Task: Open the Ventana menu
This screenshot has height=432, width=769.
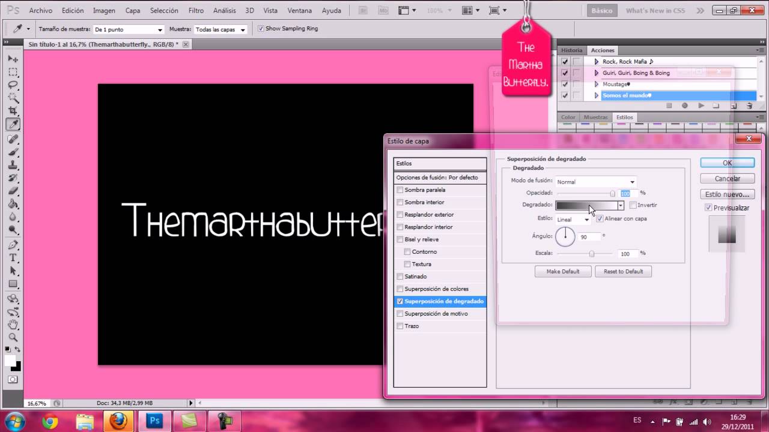Action: pyautogui.click(x=300, y=10)
